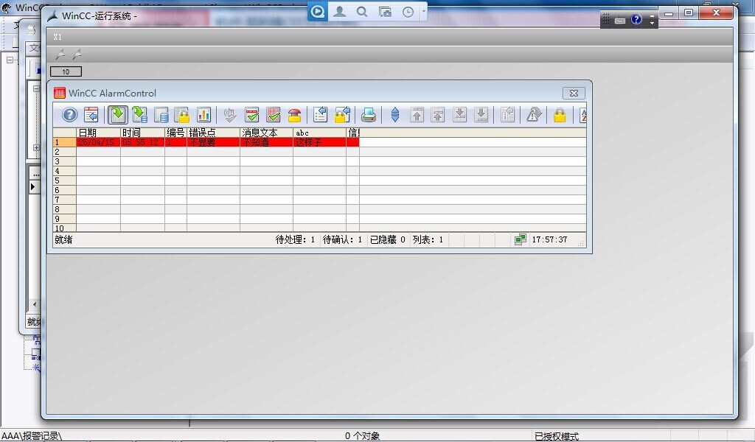This screenshot has height=442, width=755.
Task: Click single acknowledgment checkmark icon
Action: (x=252, y=115)
